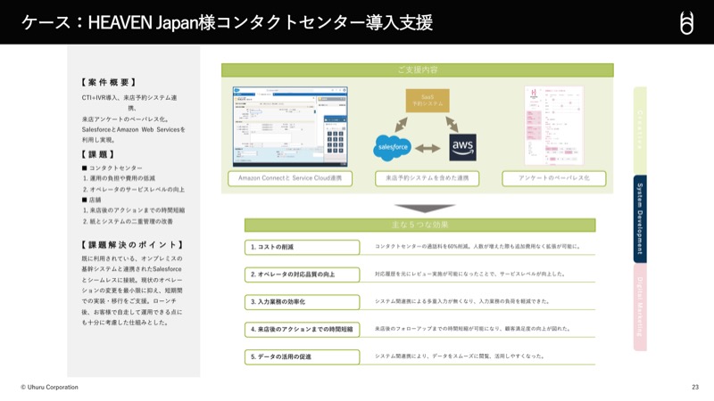Click the 1. コストの削減 box
The image size is (714, 401).
coord(302,248)
